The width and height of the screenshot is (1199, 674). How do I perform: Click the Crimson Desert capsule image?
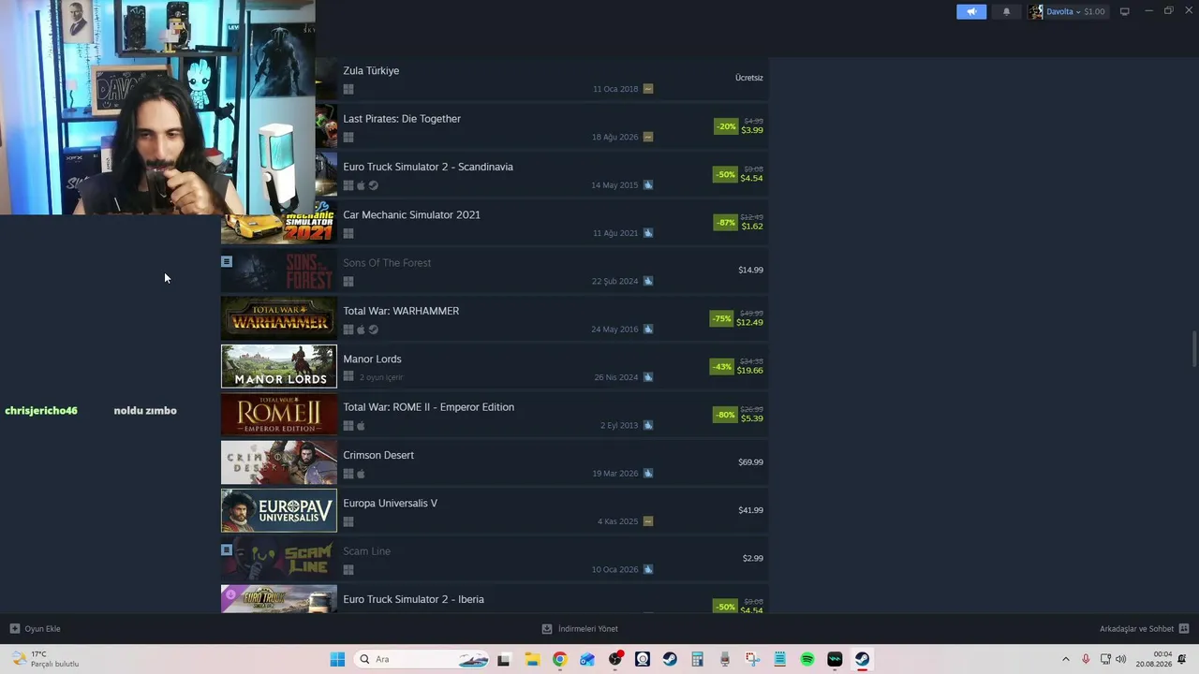[x=278, y=462]
